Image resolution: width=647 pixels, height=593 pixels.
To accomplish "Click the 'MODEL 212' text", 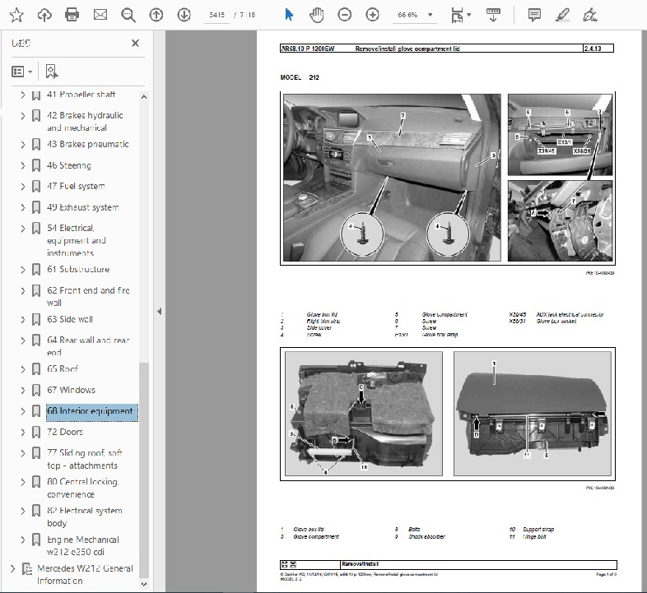I will (x=300, y=77).
